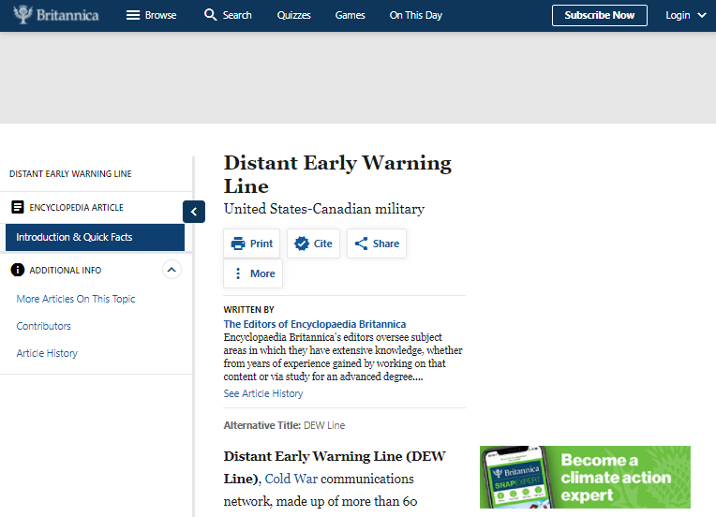Open the Contributors link

[44, 326]
